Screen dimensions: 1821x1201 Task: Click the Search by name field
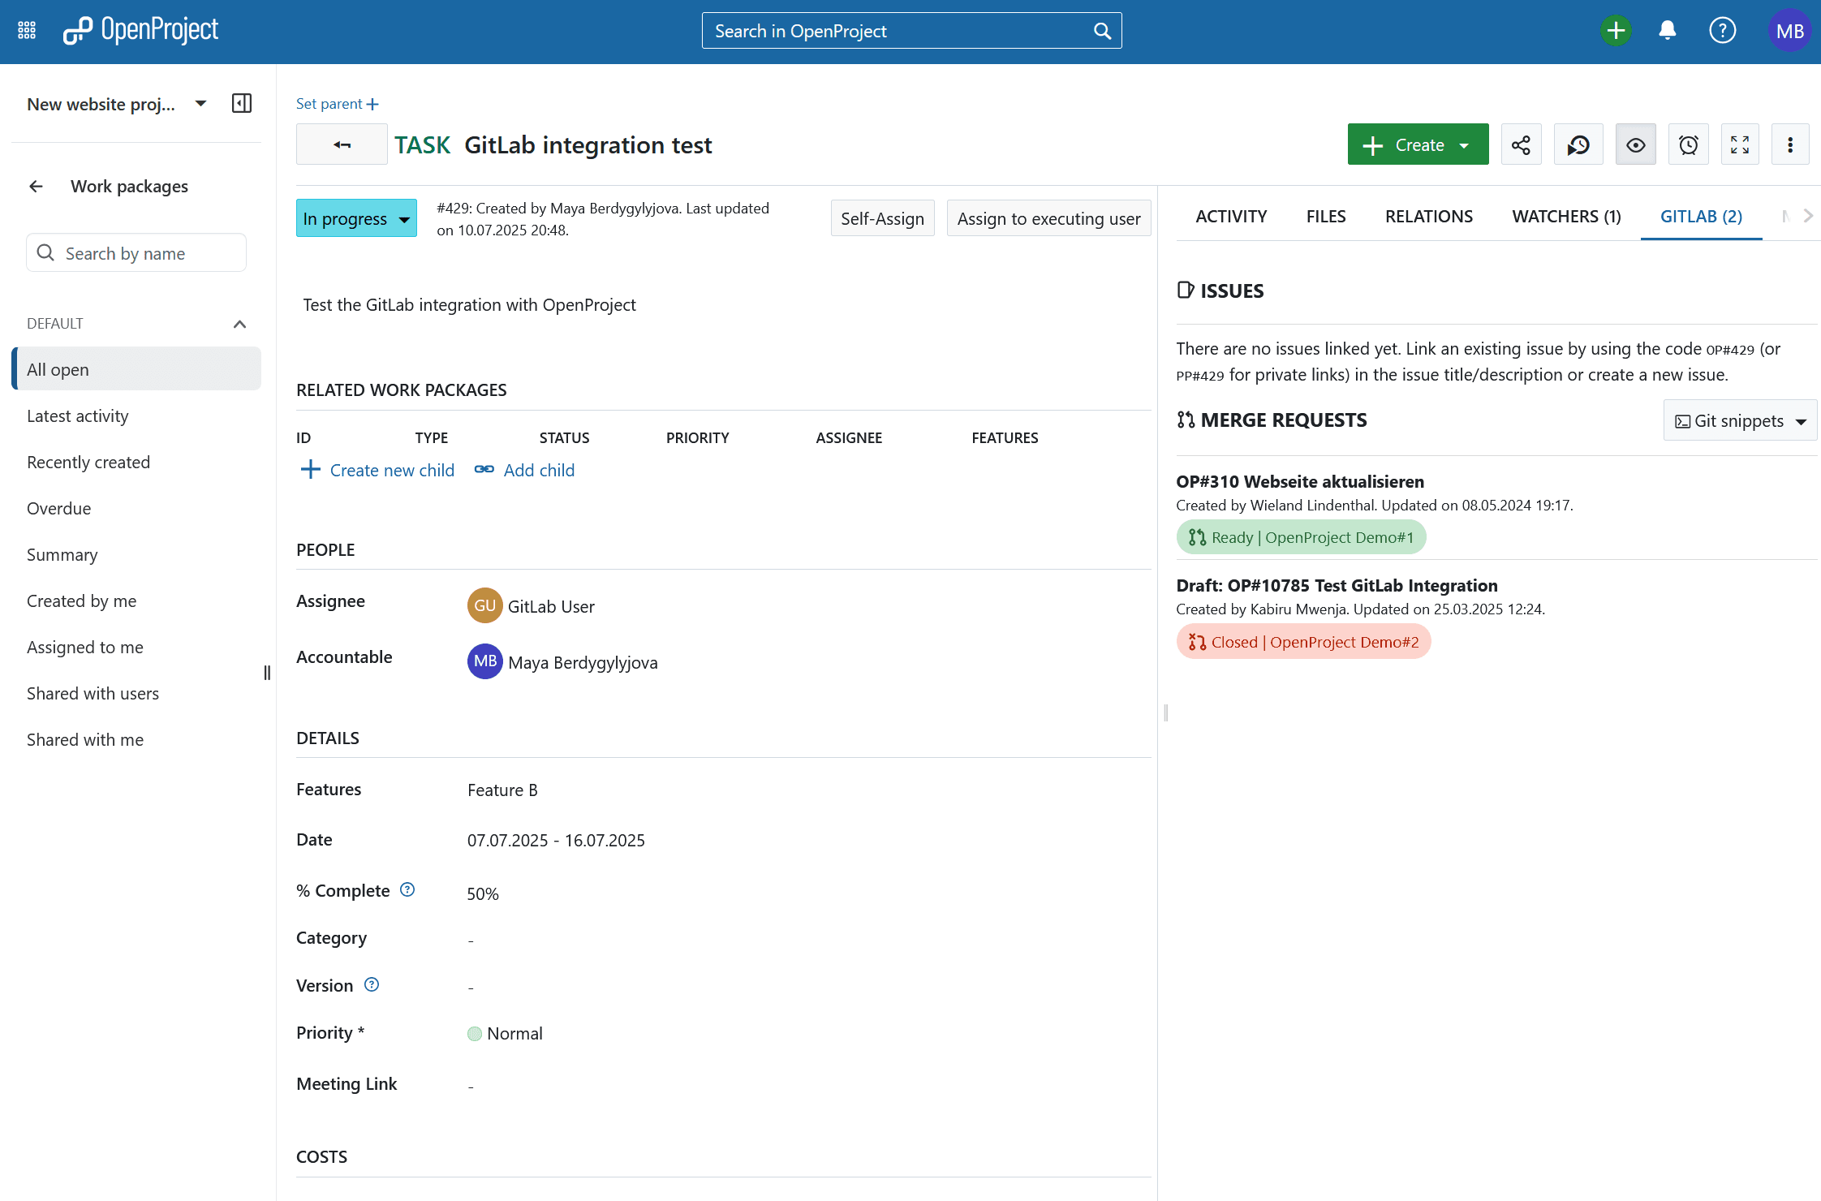(x=136, y=254)
